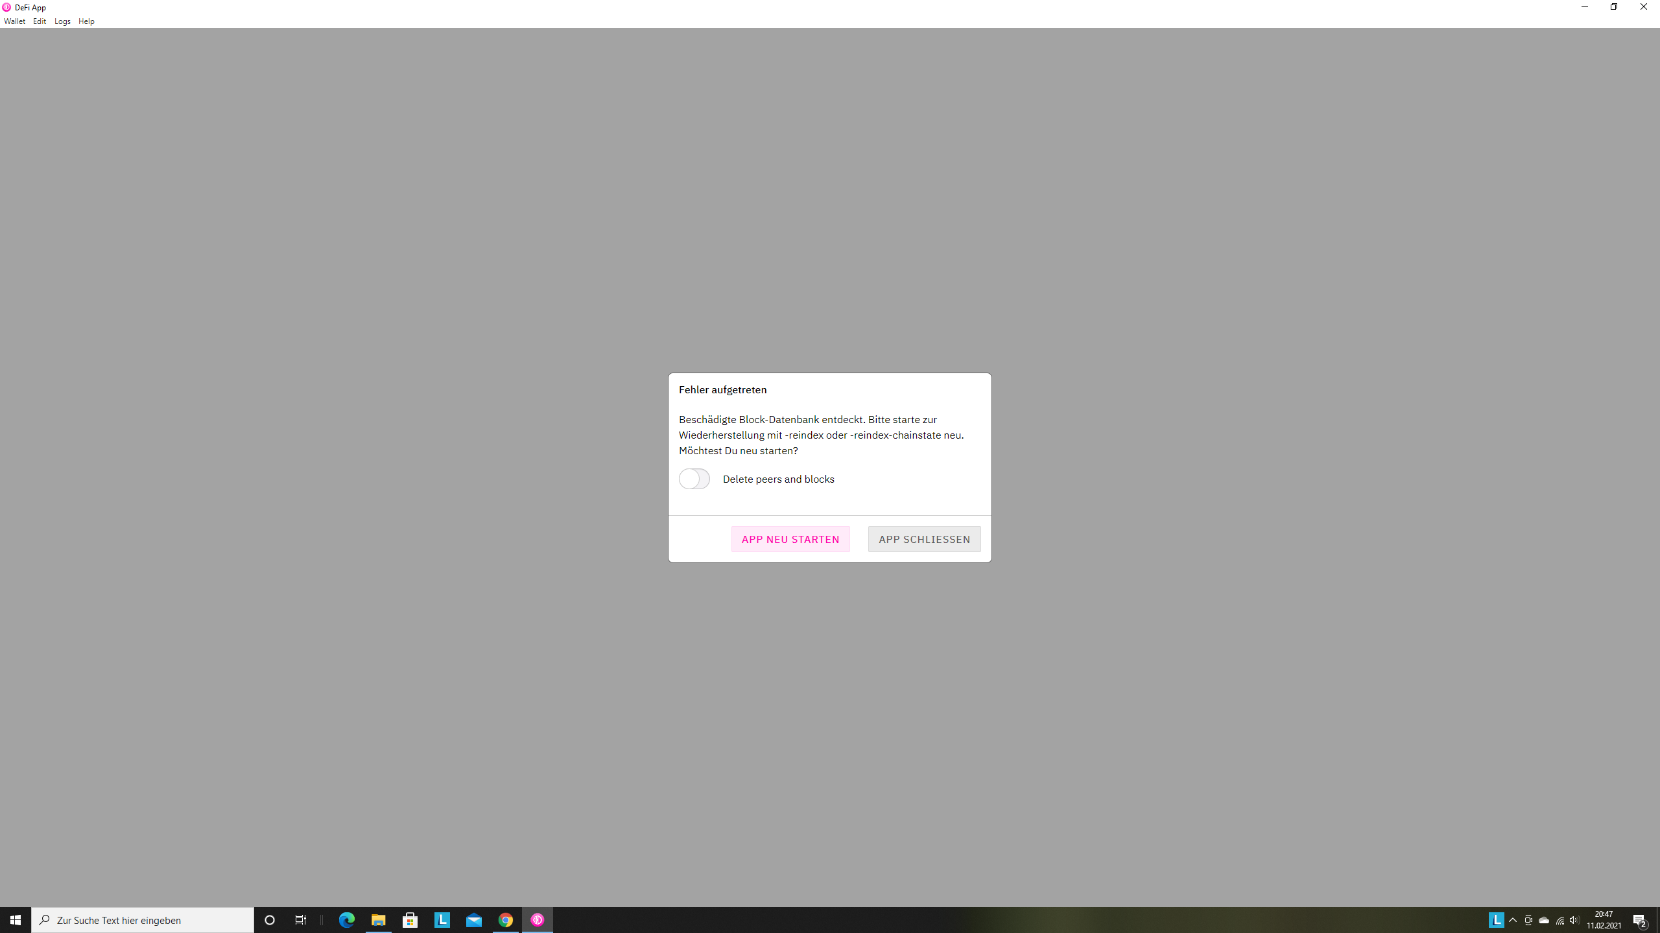Focus the taskbar search field

coord(143,920)
